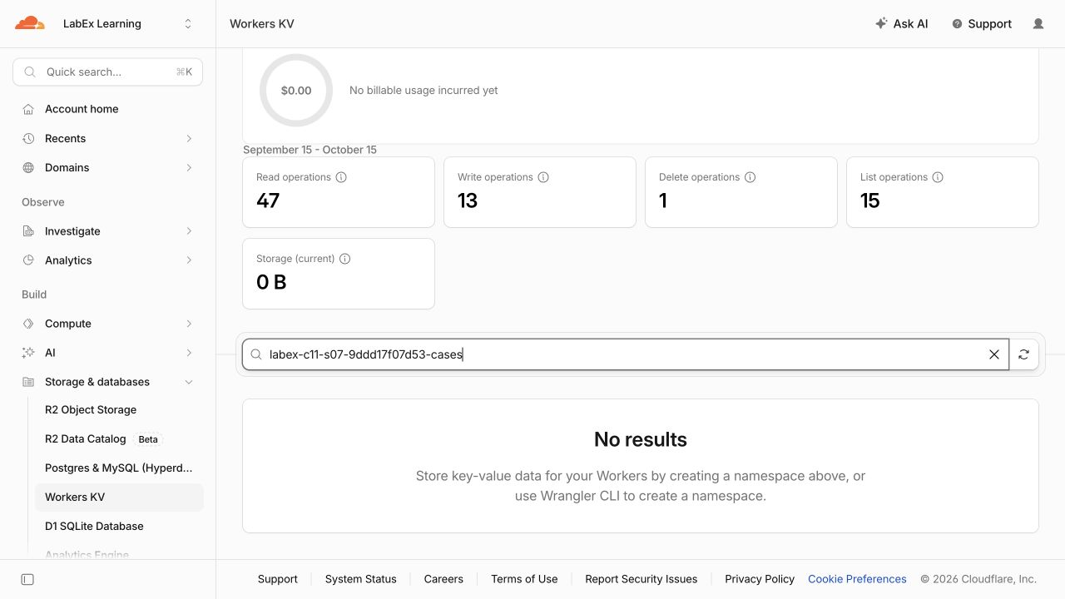The image size is (1065, 599).
Task: Expand the Investigate menu chevron
Action: point(189,231)
